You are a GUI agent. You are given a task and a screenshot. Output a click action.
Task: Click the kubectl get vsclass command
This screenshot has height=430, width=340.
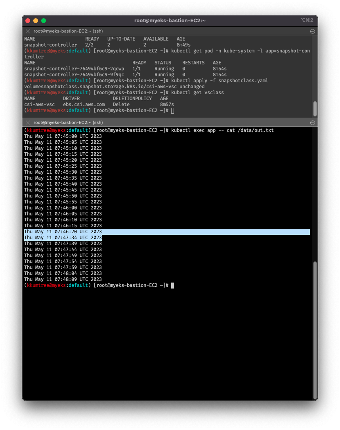(x=197, y=93)
